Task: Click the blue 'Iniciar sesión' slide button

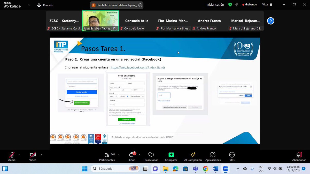Action: (82, 92)
